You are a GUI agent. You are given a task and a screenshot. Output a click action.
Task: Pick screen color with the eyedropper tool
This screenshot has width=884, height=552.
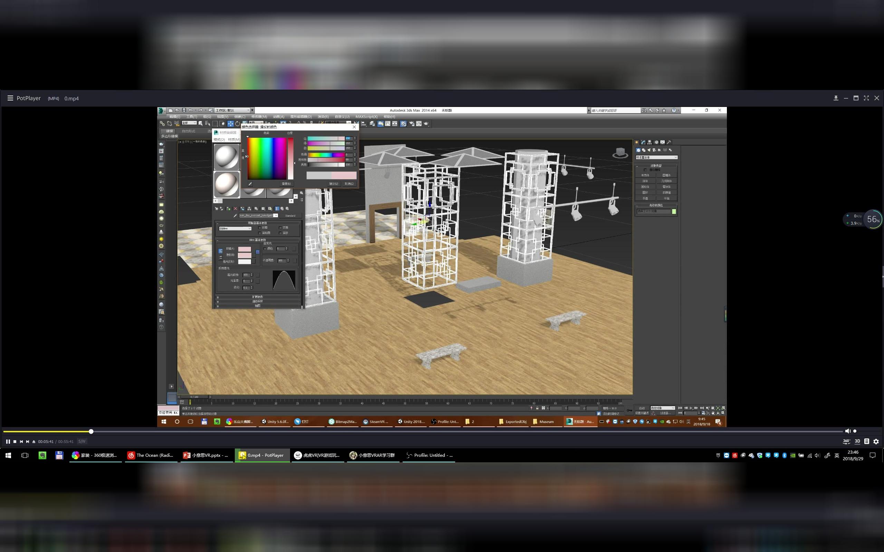point(250,184)
